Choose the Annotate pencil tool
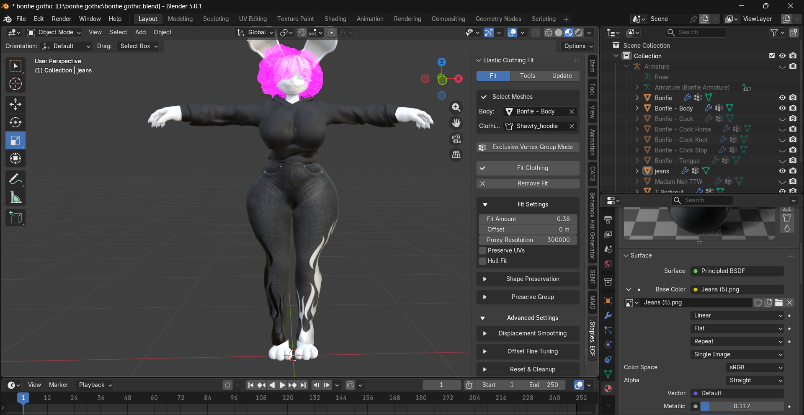The width and height of the screenshot is (804, 415). click(15, 179)
